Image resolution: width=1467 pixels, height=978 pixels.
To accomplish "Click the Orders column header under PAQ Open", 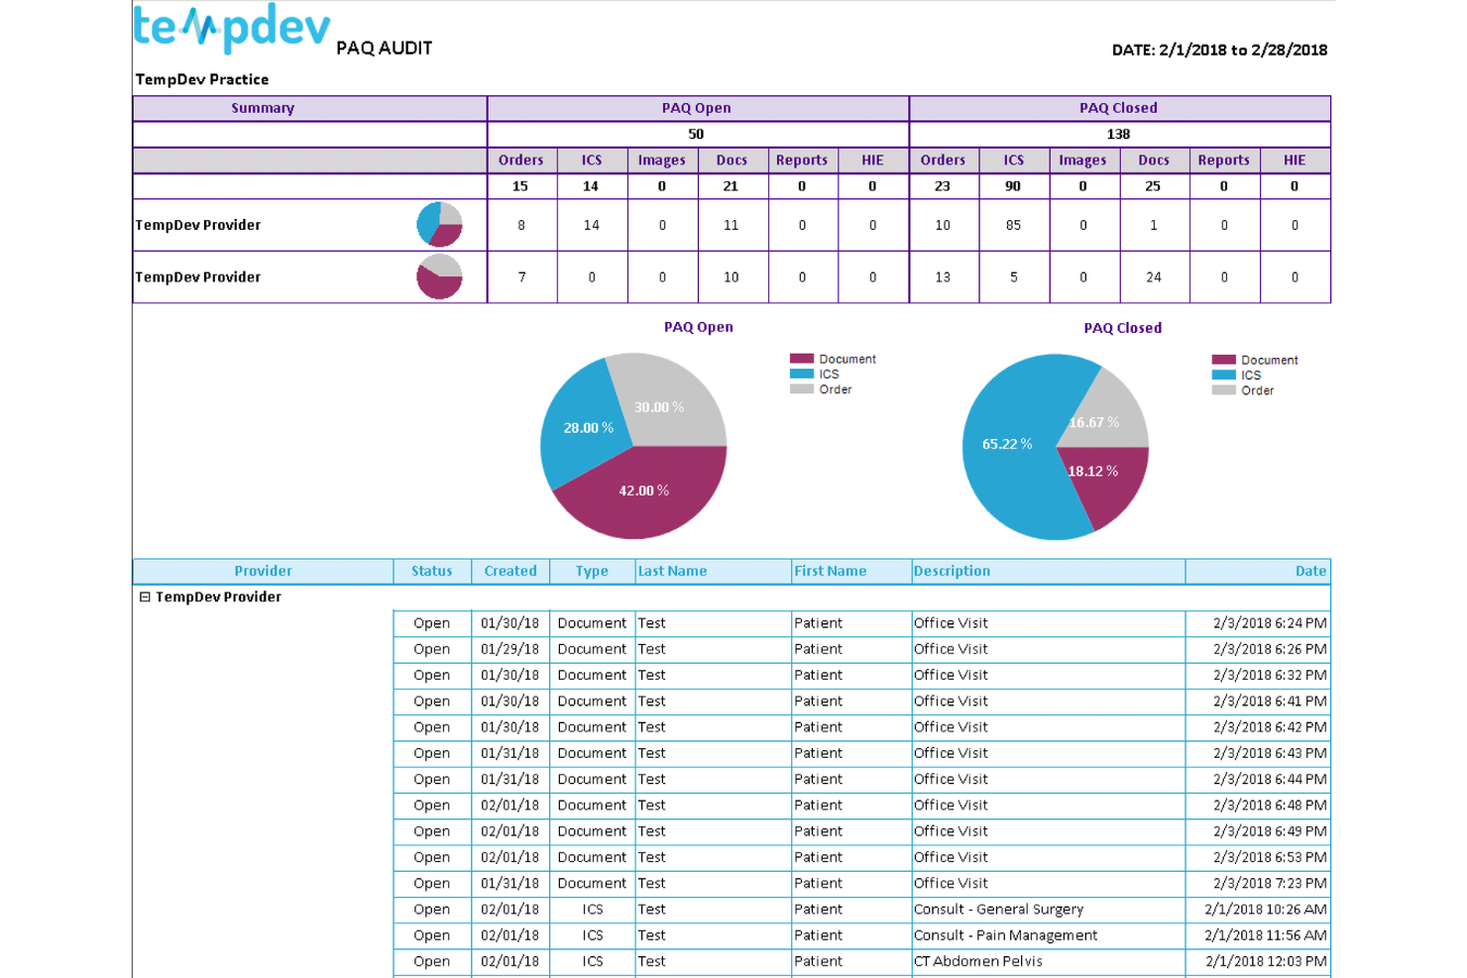I will 521,160.
